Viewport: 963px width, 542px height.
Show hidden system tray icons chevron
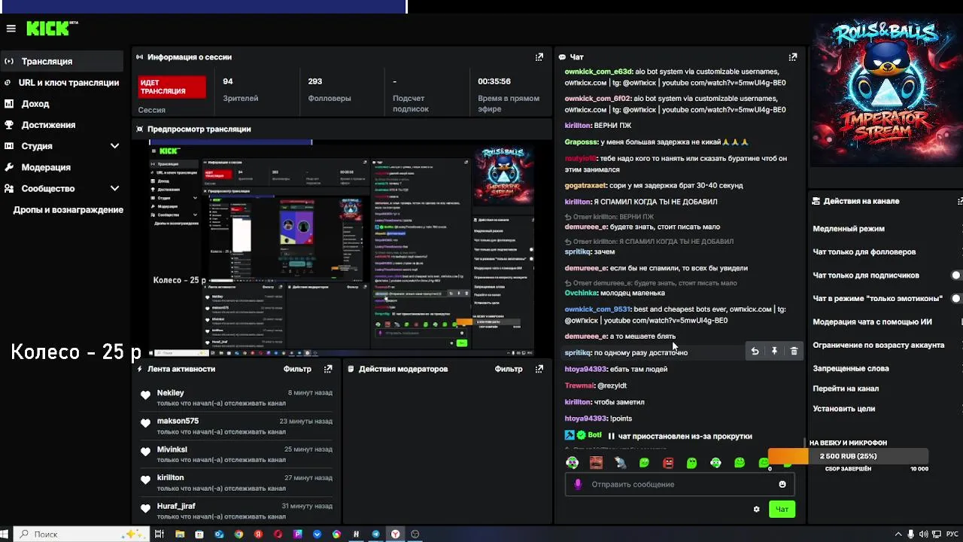898,534
